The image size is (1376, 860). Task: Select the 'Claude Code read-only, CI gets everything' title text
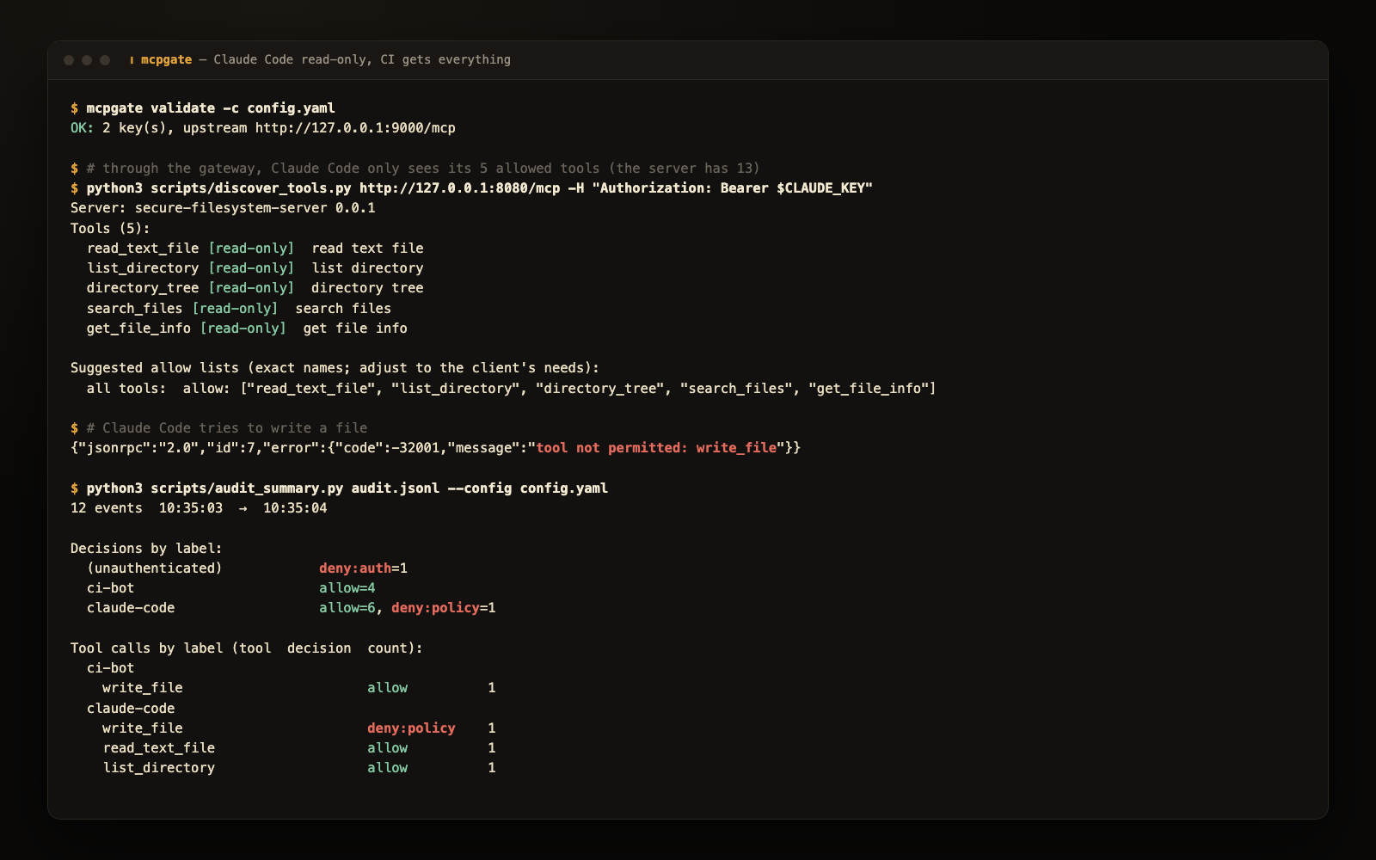click(x=362, y=59)
